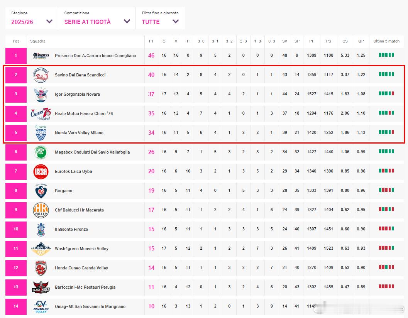The width and height of the screenshot is (408, 318).
Task: Open Prosecco Doc A.Carraro Imoco Conegliano team link
Action: [x=95, y=56]
